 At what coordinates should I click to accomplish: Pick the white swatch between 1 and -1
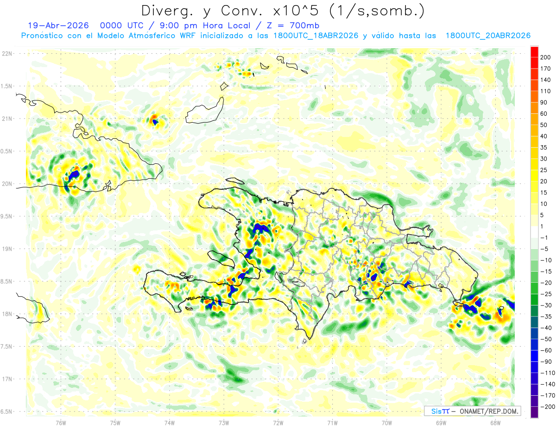(x=534, y=232)
